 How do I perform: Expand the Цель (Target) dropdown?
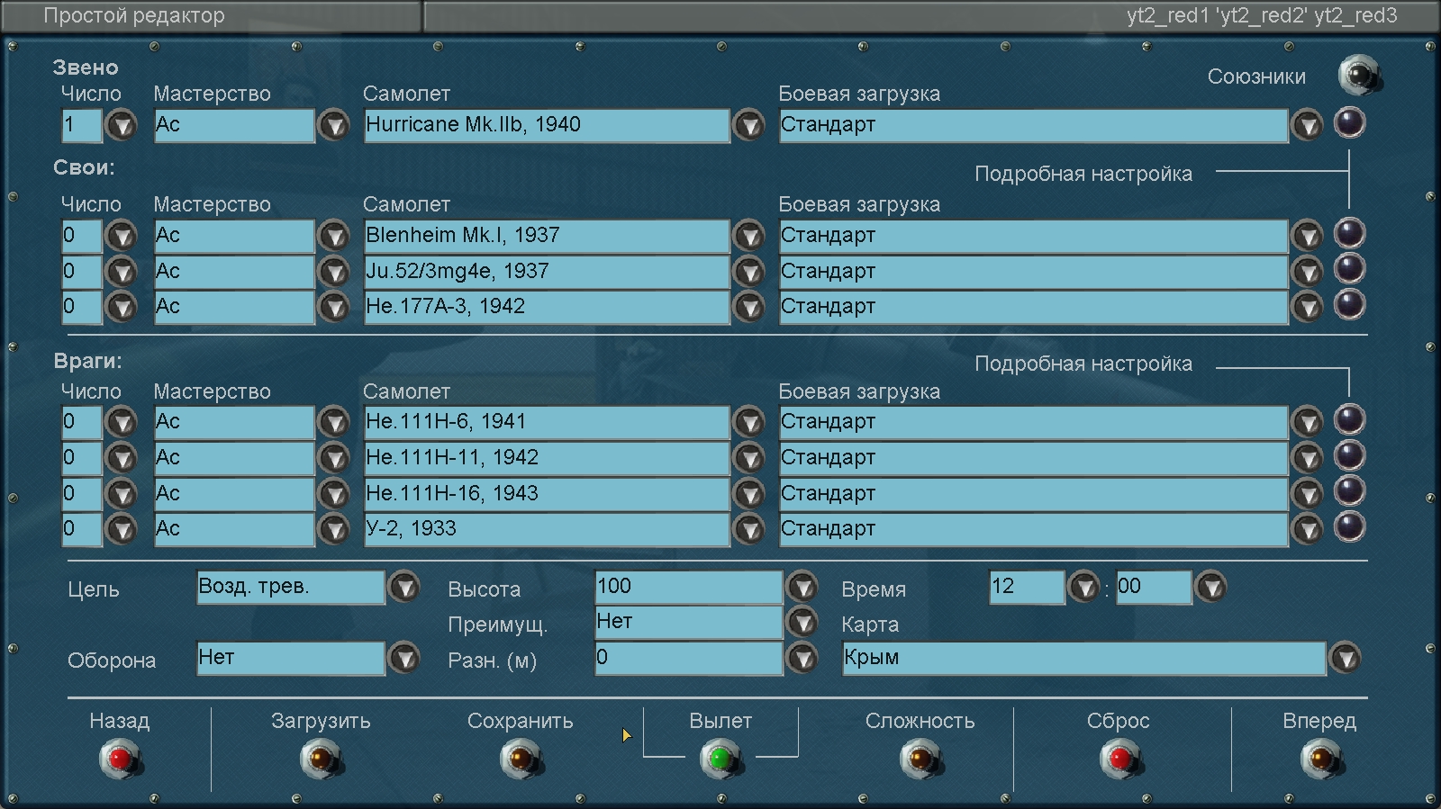(x=403, y=588)
